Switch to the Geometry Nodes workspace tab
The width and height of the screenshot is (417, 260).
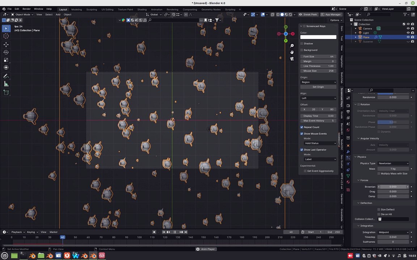(211, 9)
